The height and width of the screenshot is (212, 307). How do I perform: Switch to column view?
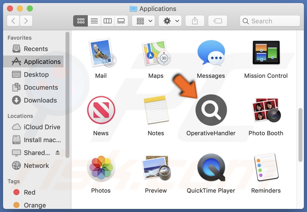[108, 21]
